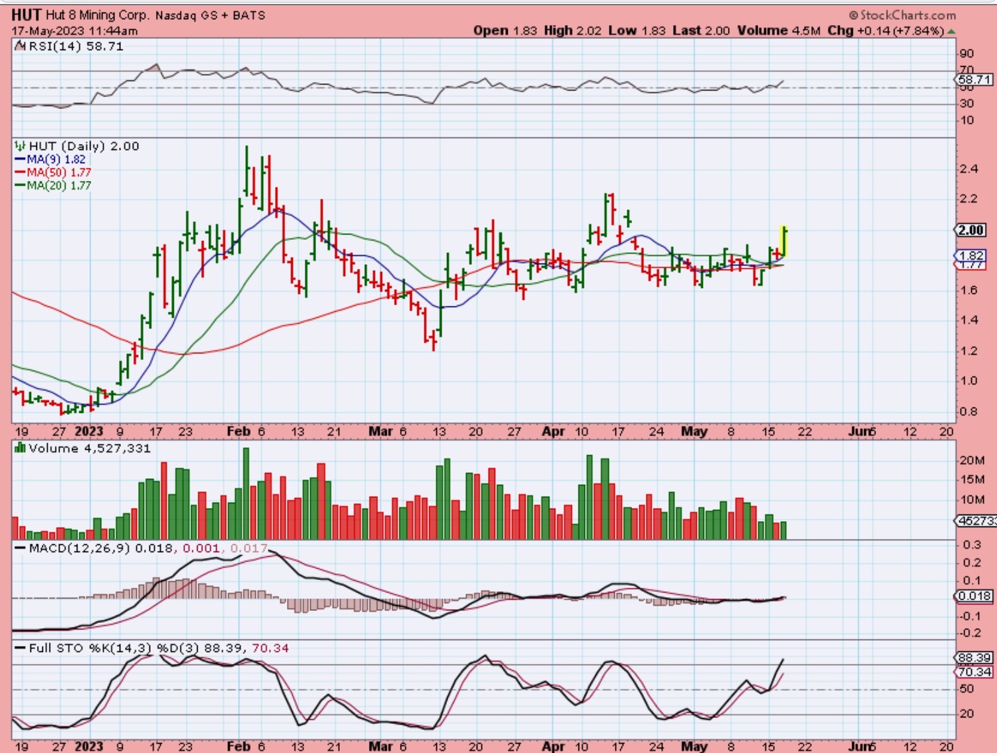The image size is (997, 753).
Task: Click the bold HUT ticker in the header
Action: click(26, 15)
